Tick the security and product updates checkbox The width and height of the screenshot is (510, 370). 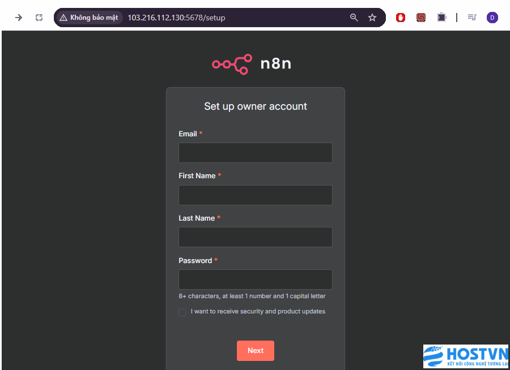(182, 312)
